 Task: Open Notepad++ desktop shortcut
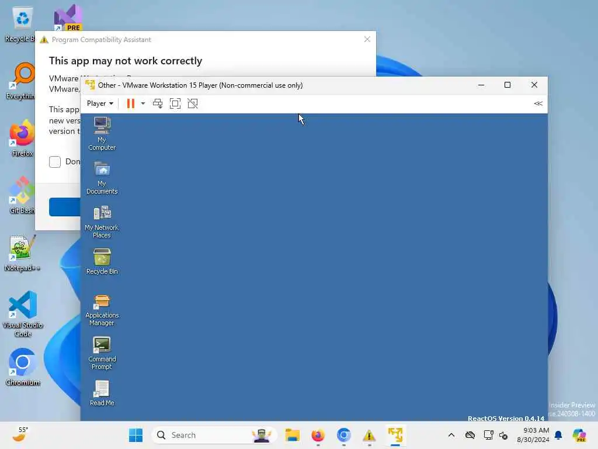tap(22, 253)
